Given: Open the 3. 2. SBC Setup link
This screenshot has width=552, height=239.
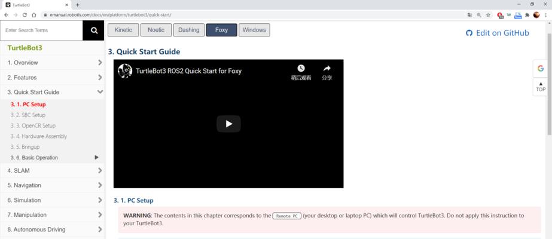Looking at the screenshot, I should coord(28,115).
